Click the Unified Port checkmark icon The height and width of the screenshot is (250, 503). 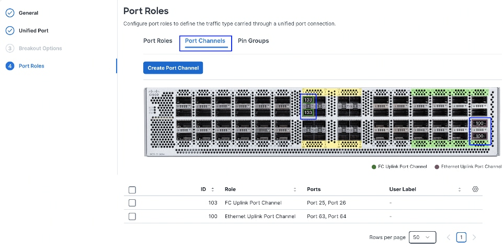click(x=10, y=30)
